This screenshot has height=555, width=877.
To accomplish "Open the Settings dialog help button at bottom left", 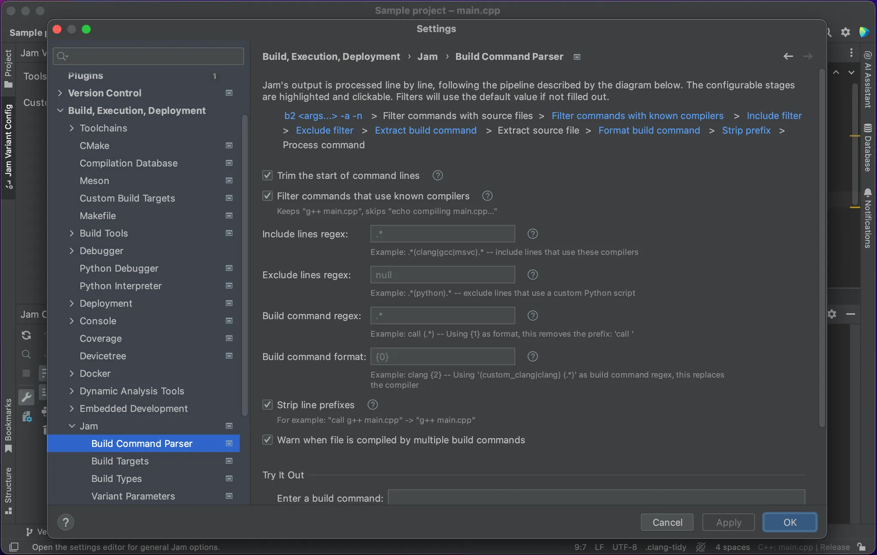I will tap(66, 522).
